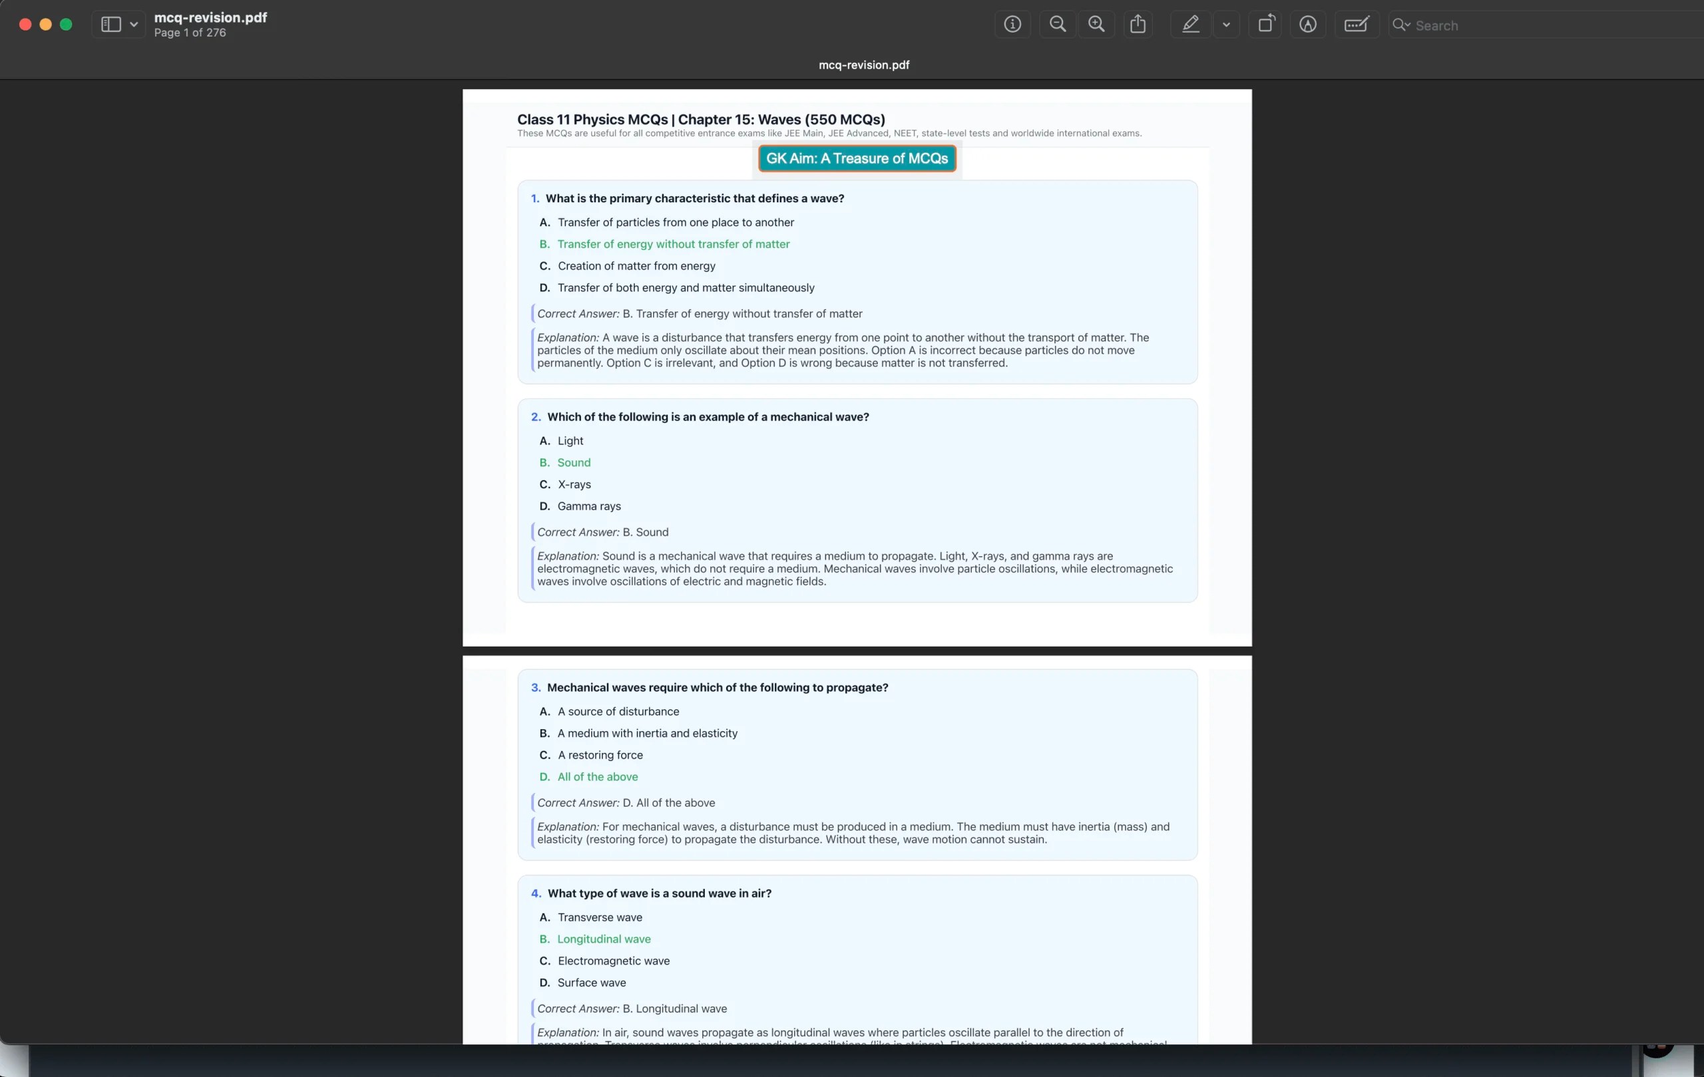This screenshot has width=1704, height=1077.
Task: Select option B. Sound in question 2
Action: [573, 462]
